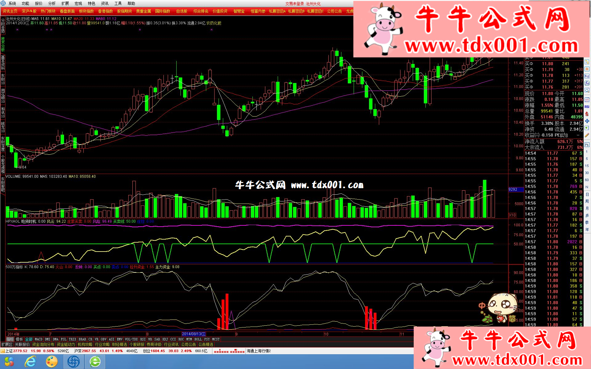Click the RSI indicator icon in right sidebar
Screen dimensions: 591x369
(x=587, y=107)
